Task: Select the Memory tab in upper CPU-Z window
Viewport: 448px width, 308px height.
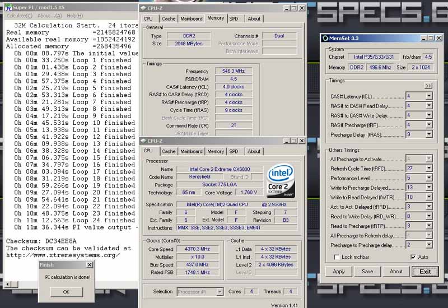Action: (x=216, y=18)
